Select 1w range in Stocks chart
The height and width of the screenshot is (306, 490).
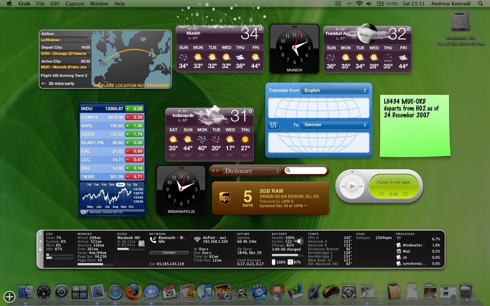tap(96, 185)
